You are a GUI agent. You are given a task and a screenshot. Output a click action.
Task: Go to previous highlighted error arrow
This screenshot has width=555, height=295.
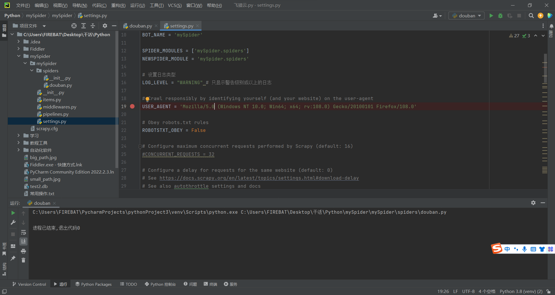536,36
